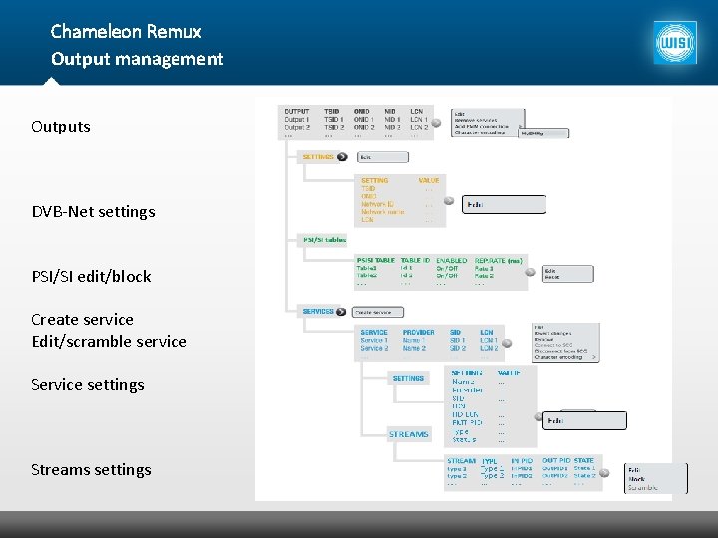Select the blue SETTINGS node under services

(408, 378)
